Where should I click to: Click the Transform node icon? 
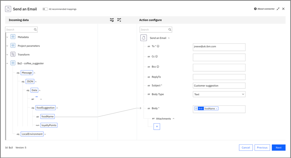click(x=13, y=54)
